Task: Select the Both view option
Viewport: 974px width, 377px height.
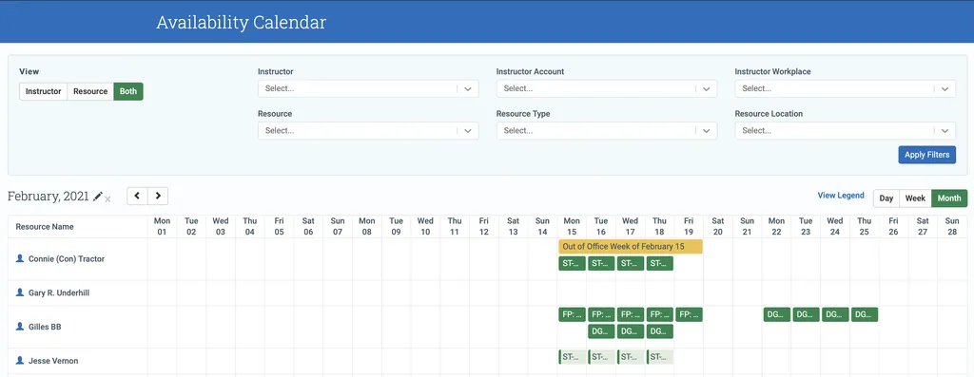Action: 128,91
